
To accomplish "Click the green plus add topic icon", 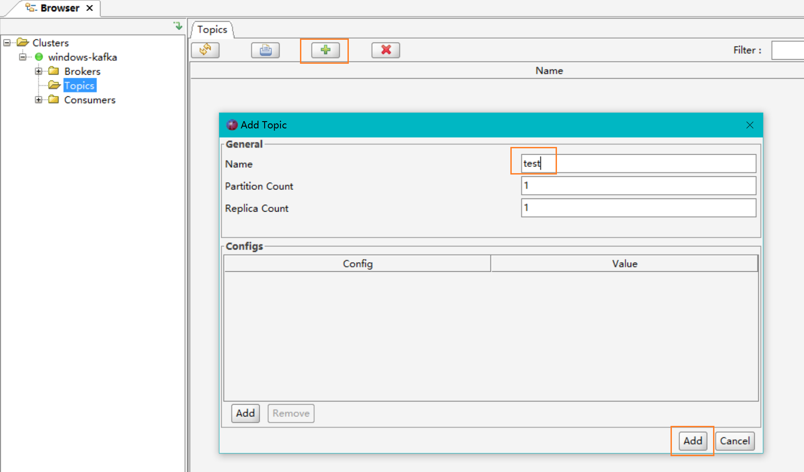I will point(325,50).
